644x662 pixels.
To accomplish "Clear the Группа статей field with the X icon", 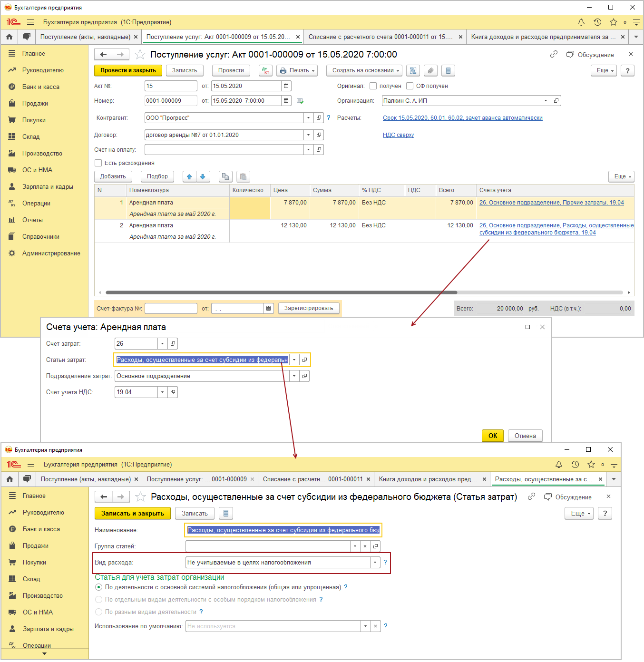I will click(x=365, y=546).
